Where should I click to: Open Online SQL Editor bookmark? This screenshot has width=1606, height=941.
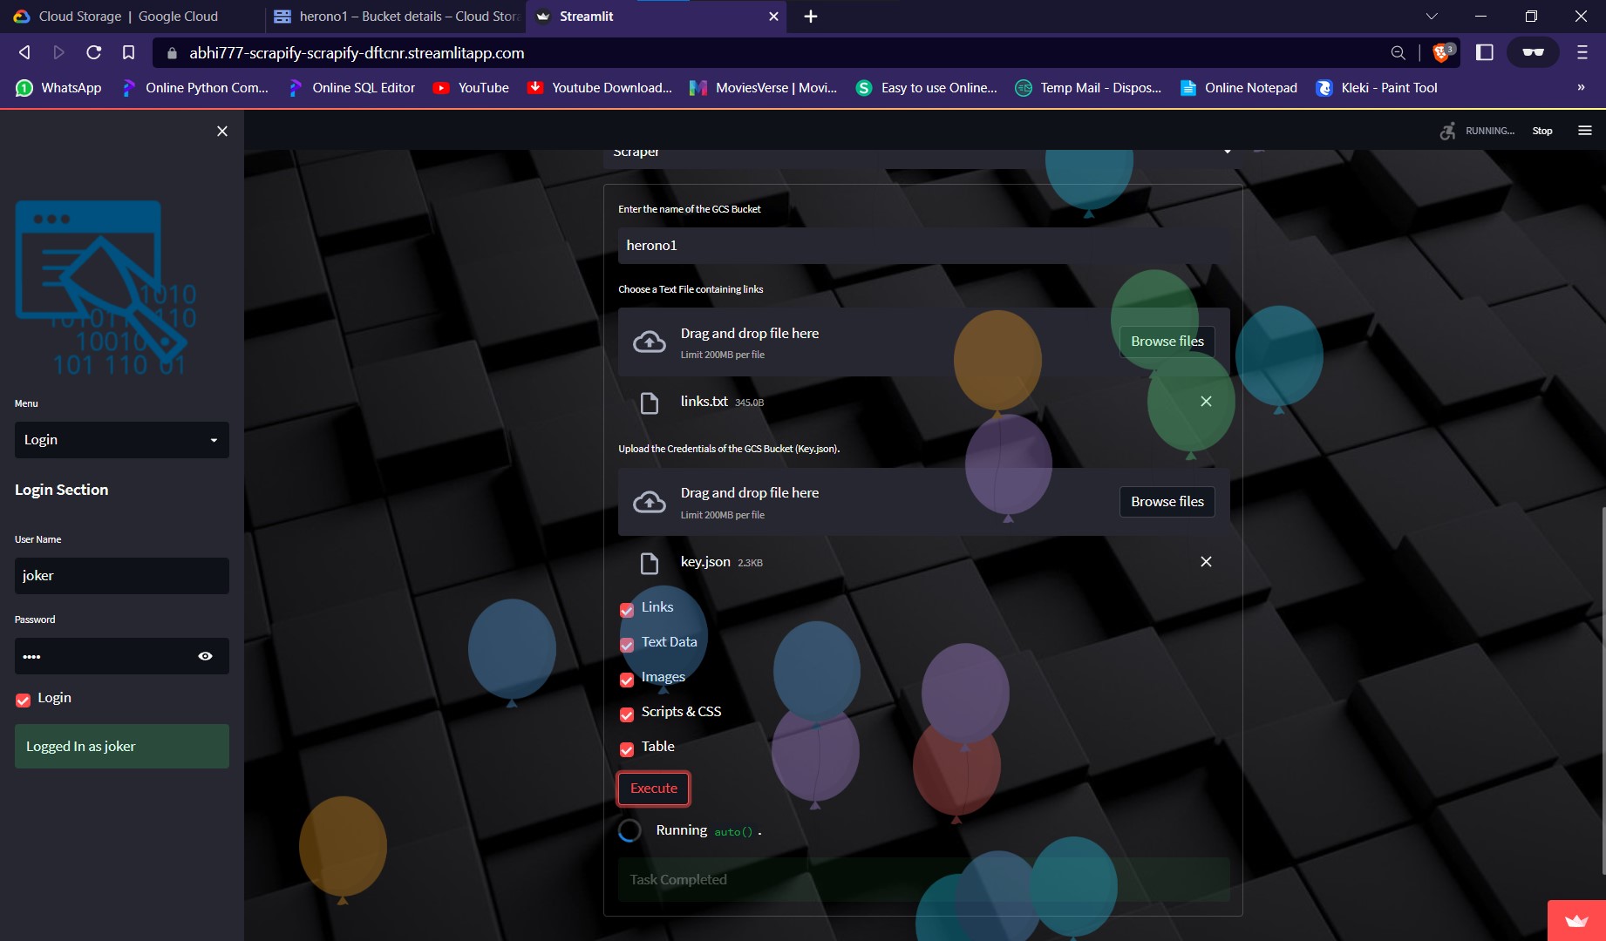click(351, 88)
